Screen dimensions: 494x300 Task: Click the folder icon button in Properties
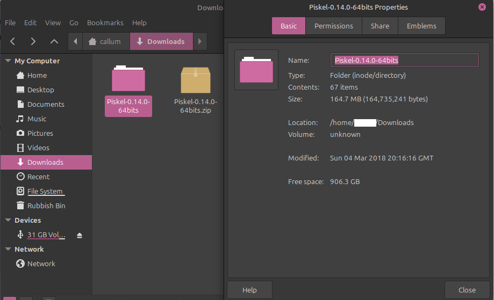pos(256,70)
